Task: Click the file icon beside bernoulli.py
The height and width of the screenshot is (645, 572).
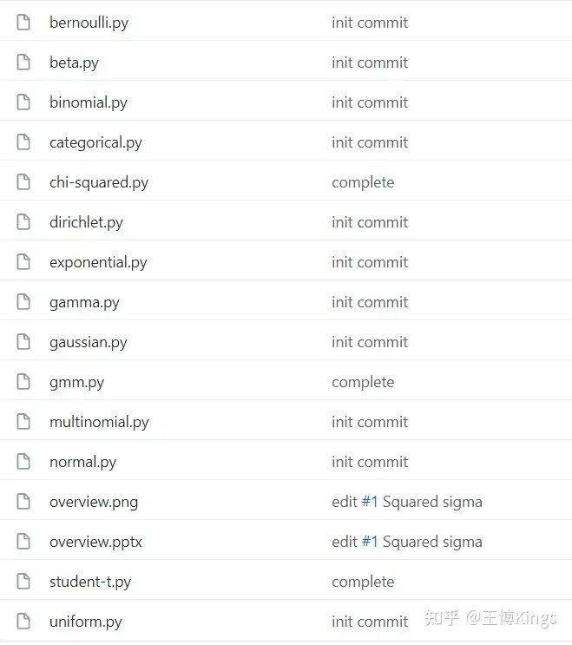Action: tap(23, 23)
